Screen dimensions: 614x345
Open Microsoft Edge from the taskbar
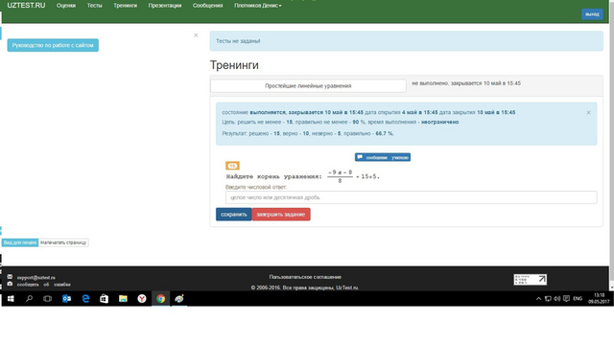click(85, 299)
